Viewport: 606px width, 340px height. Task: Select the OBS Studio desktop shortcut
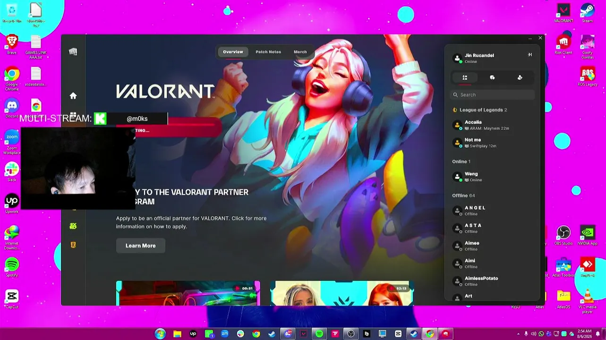(563, 236)
